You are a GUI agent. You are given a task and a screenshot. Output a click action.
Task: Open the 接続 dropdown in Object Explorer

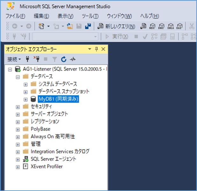coord(14,59)
